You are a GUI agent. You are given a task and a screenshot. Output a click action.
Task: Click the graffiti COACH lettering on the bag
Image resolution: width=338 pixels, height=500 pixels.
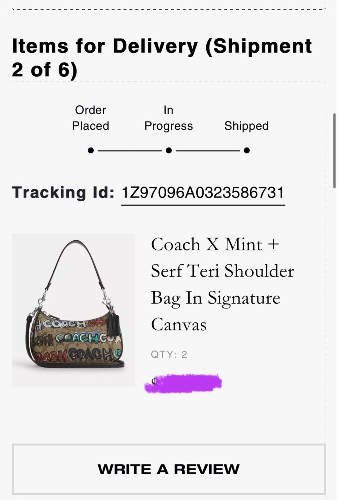75,340
